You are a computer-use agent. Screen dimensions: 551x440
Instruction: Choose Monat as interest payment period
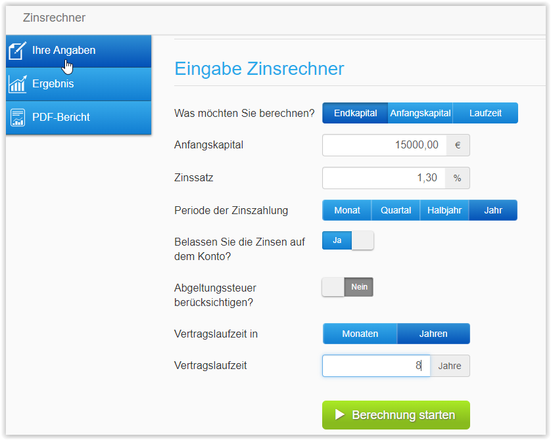pos(347,210)
